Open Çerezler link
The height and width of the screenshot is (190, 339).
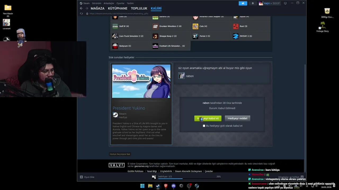pos(209,171)
